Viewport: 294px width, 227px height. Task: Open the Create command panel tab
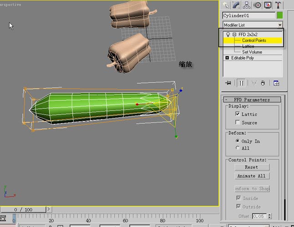pos(226,5)
